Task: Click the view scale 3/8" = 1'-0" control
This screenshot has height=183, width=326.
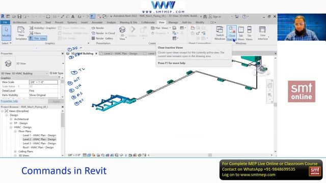Action: coord(74,155)
